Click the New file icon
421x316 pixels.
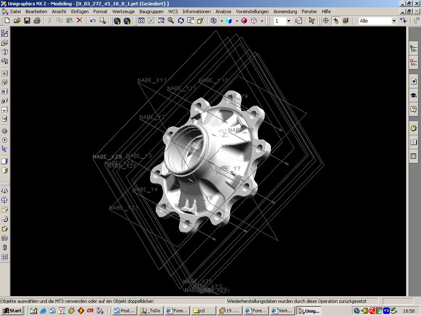click(7, 21)
